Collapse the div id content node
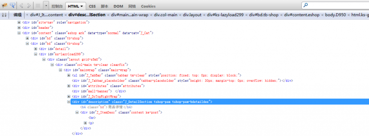 pos(19,33)
